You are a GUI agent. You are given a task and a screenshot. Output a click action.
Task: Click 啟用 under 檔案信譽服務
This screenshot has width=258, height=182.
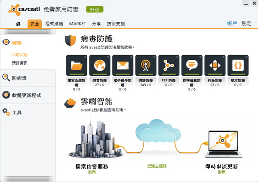coord(92,172)
